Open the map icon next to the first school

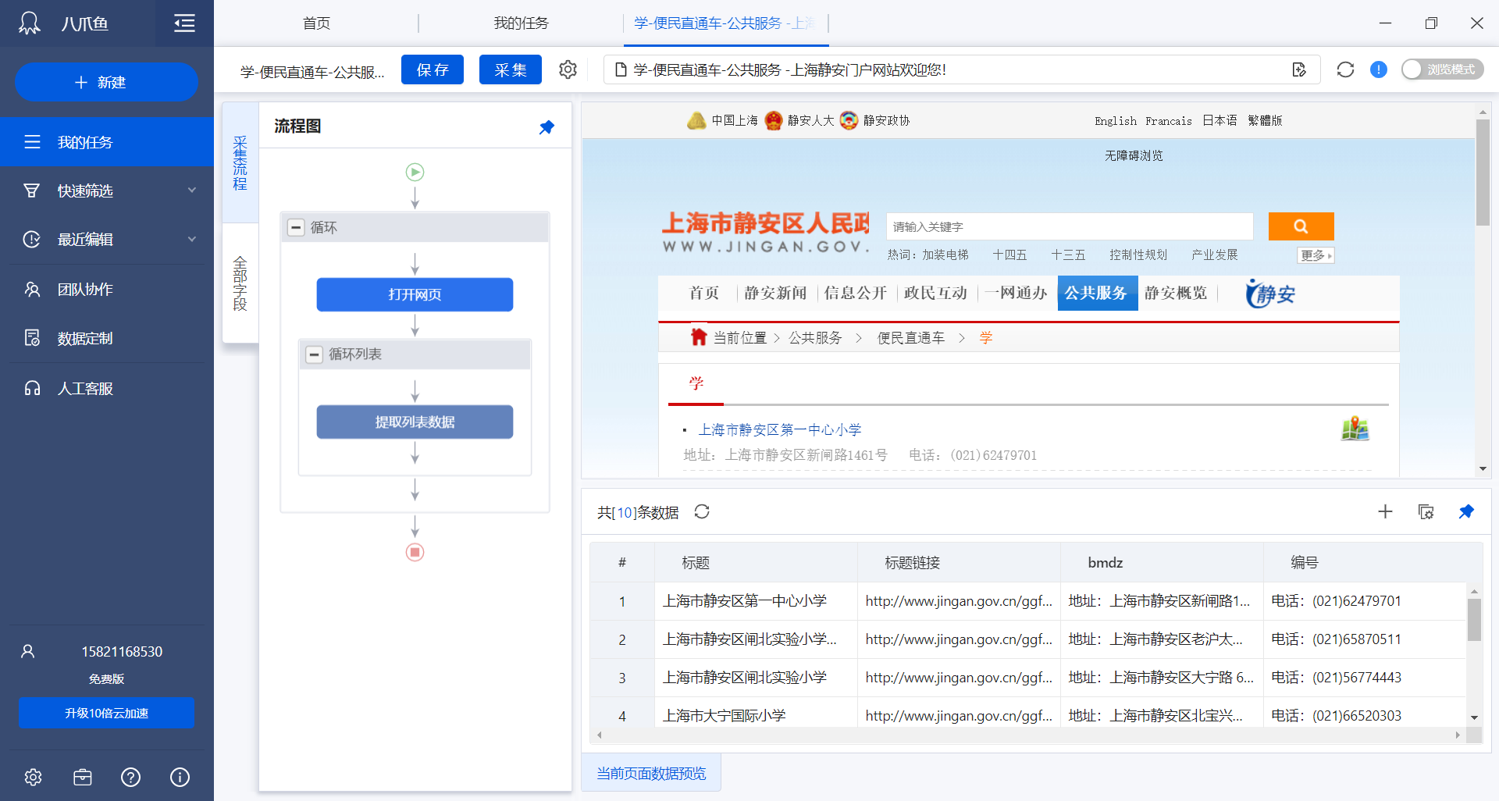coord(1355,428)
